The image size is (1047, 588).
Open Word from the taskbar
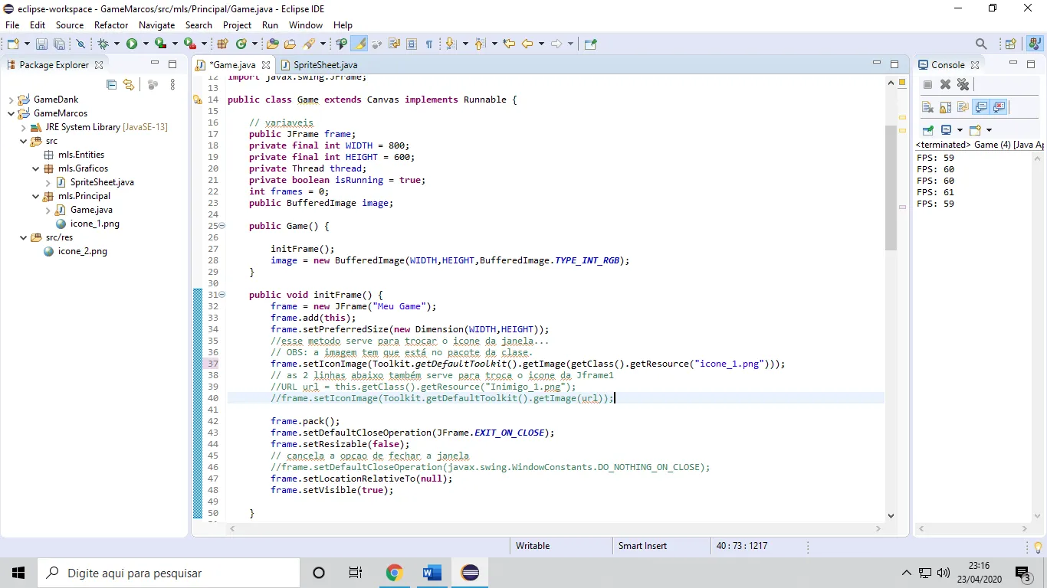click(x=432, y=573)
